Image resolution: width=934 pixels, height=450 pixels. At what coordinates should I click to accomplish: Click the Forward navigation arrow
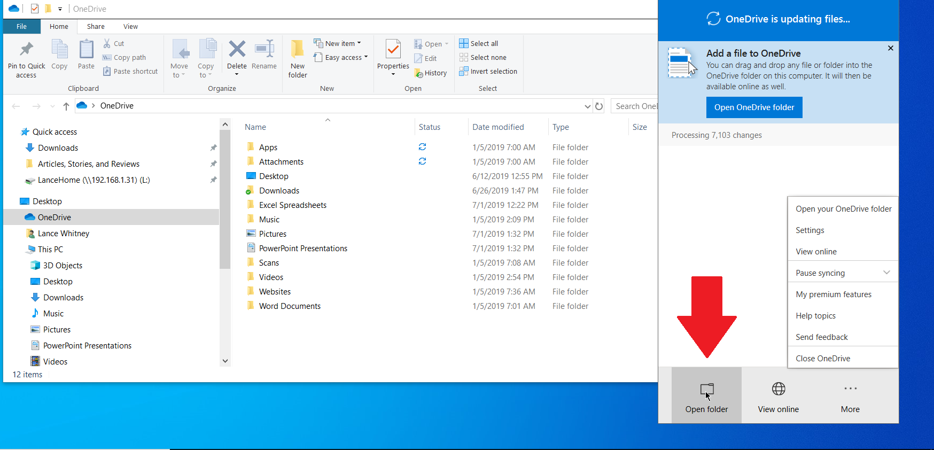click(x=36, y=106)
